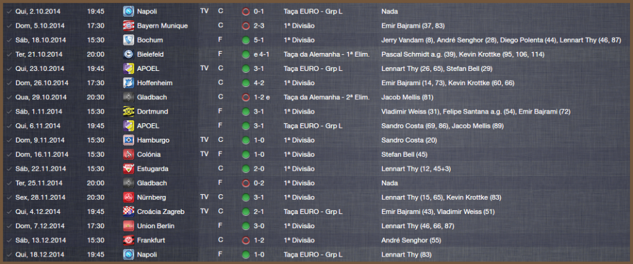
Task: Click the Union Berlin club crest
Action: (x=128, y=226)
